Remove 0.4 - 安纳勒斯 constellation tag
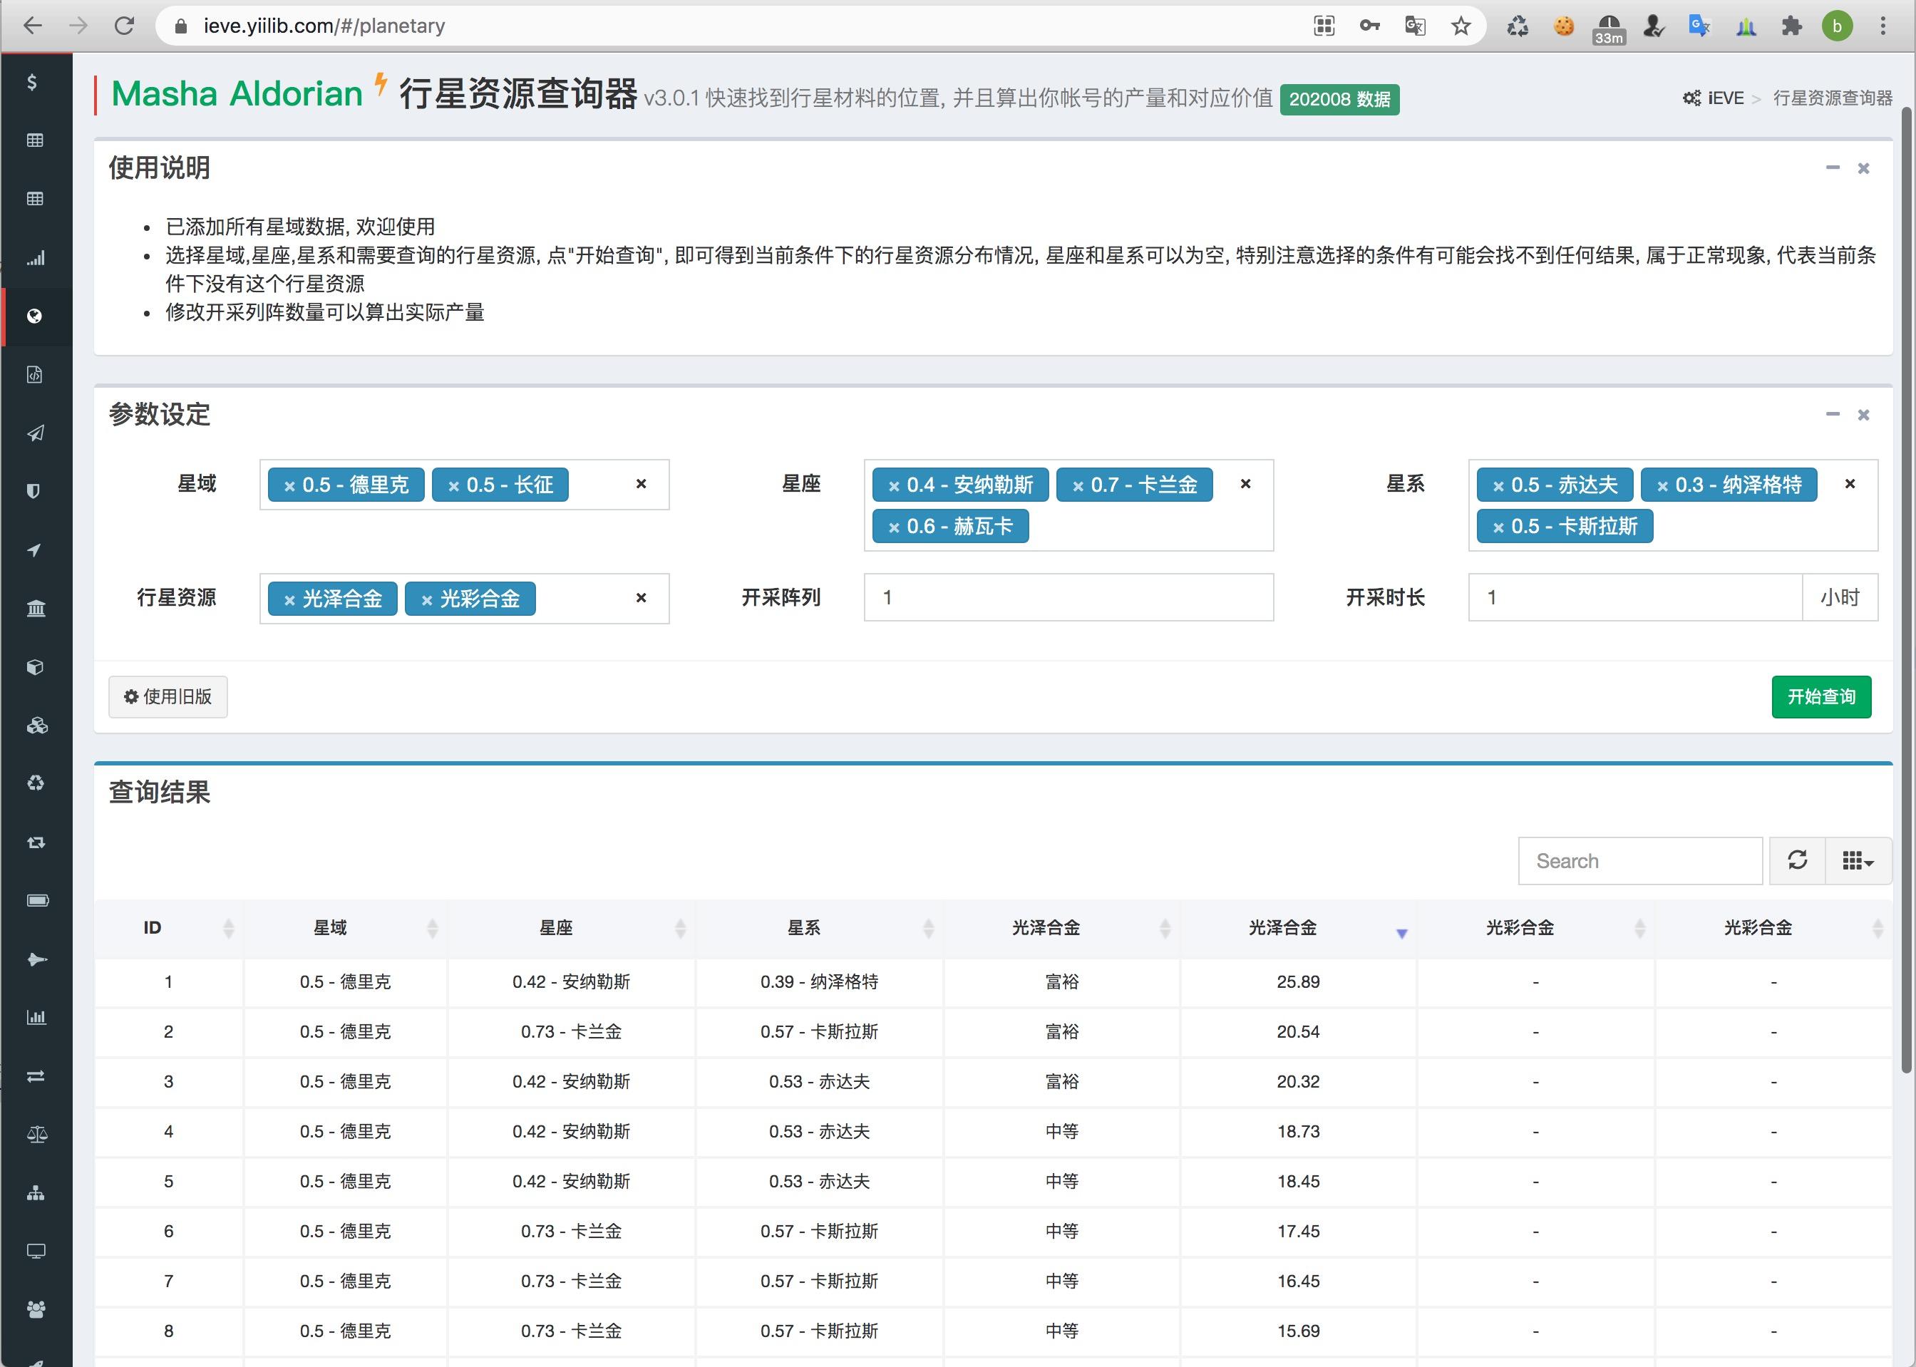Screen dimensions: 1916x1367 point(893,485)
